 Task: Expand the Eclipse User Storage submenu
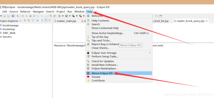tap(150, 53)
